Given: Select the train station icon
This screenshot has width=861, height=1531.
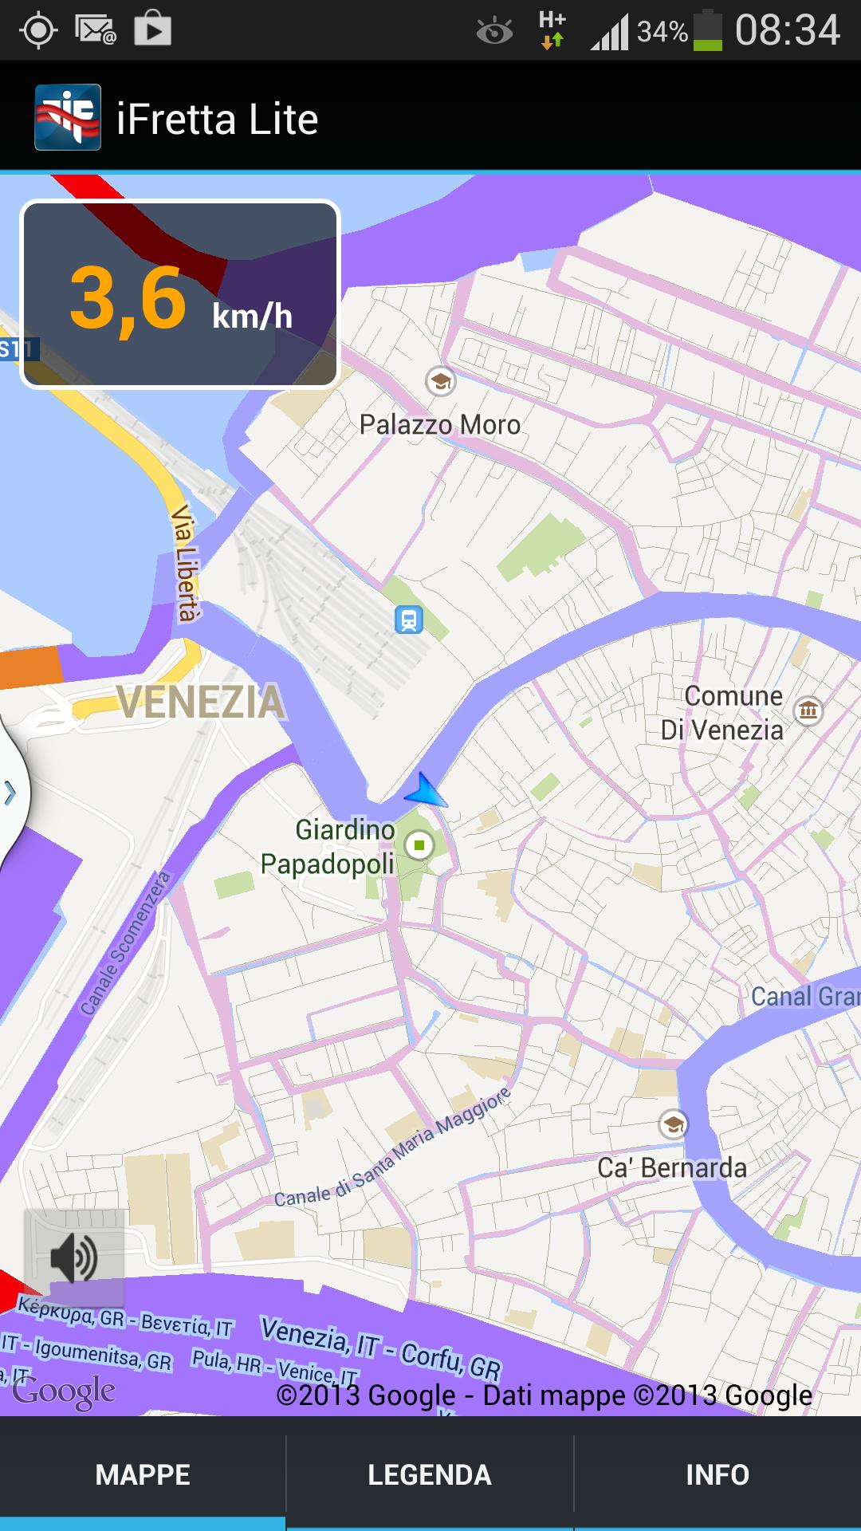Looking at the screenshot, I should [409, 620].
